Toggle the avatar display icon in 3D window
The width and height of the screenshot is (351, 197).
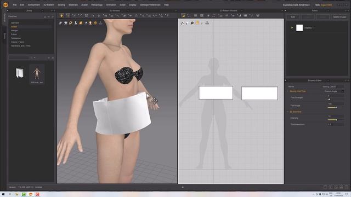click(x=76, y=23)
